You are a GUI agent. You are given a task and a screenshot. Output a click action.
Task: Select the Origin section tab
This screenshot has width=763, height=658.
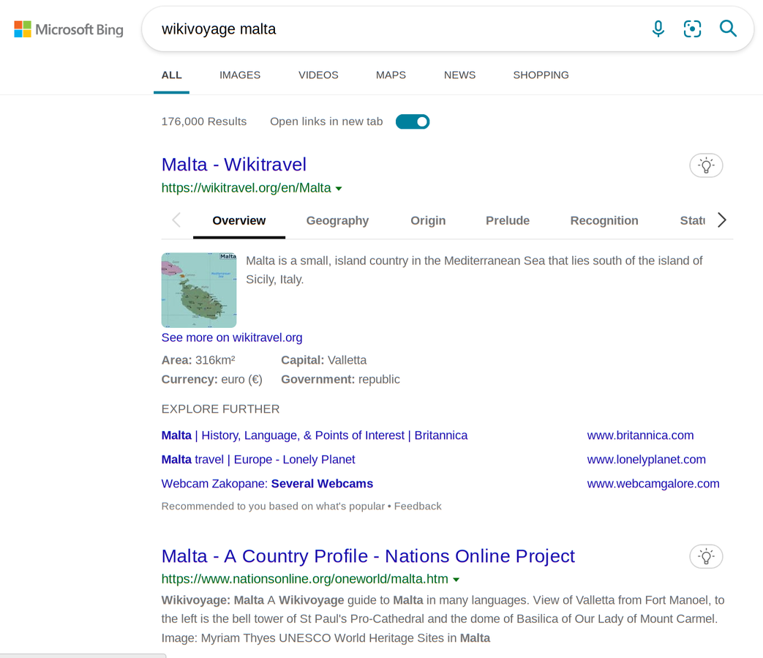pos(428,221)
